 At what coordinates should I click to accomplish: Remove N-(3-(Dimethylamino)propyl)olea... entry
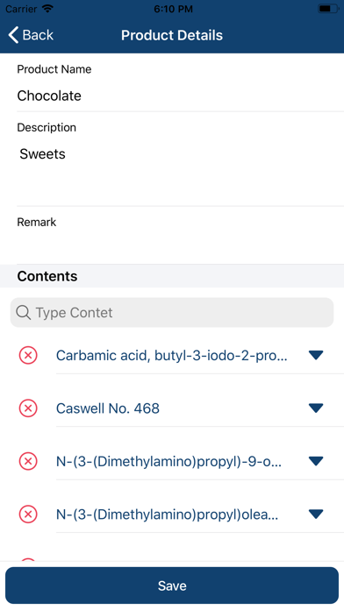point(28,514)
